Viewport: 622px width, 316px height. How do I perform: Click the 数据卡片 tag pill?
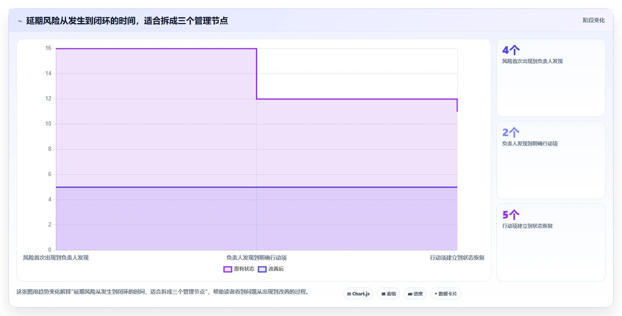446,294
